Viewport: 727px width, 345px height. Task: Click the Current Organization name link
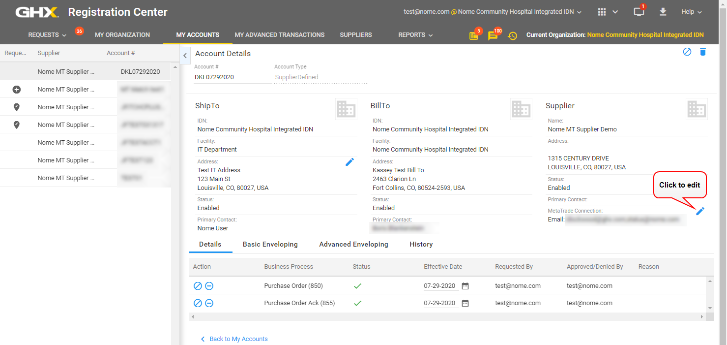click(645, 35)
